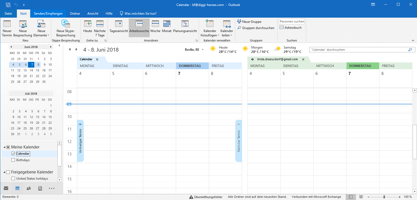Click the Übermittlungsfehler status warning
Screen dimensions: 417x200
(x=206, y=197)
